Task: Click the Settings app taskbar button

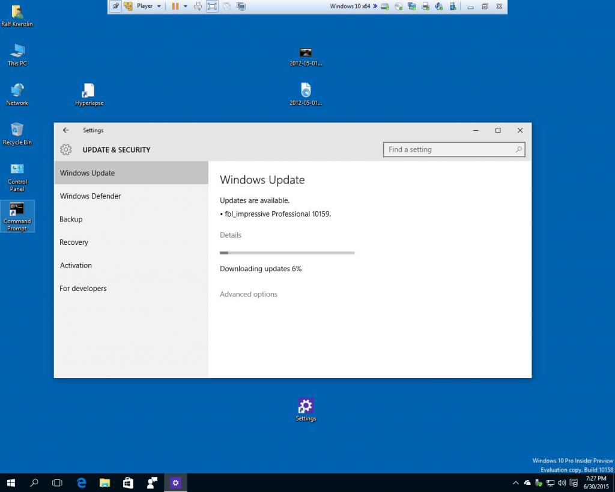Action: (175, 482)
